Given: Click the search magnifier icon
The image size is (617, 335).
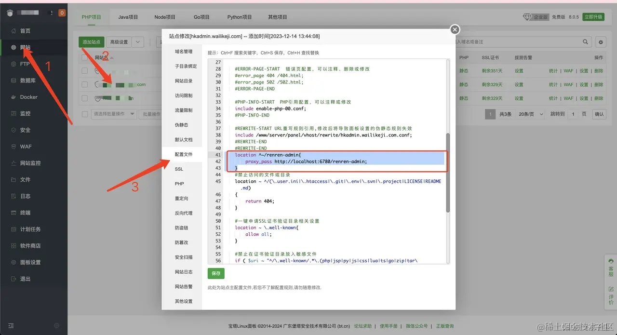Looking at the screenshot, I should pyautogui.click(x=586, y=42).
